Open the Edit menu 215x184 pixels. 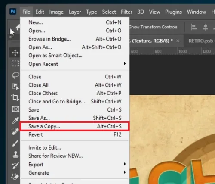click(40, 12)
